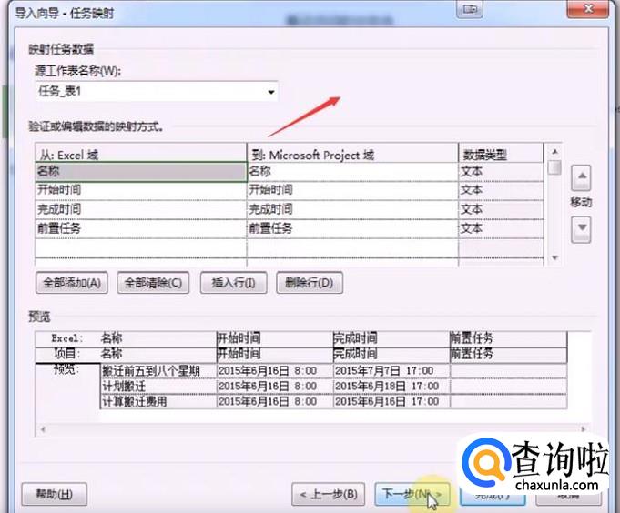Screen dimensions: 620x513
Task: Click preview scrollbar left arrow
Action: (x=43, y=429)
